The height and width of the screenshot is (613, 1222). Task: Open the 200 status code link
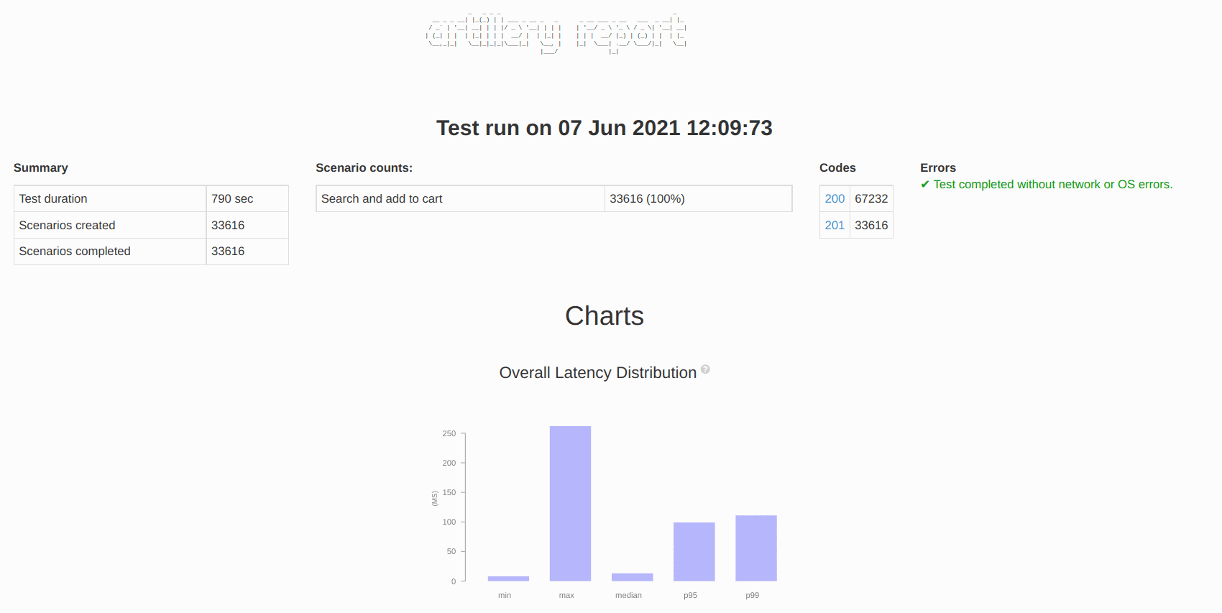835,199
